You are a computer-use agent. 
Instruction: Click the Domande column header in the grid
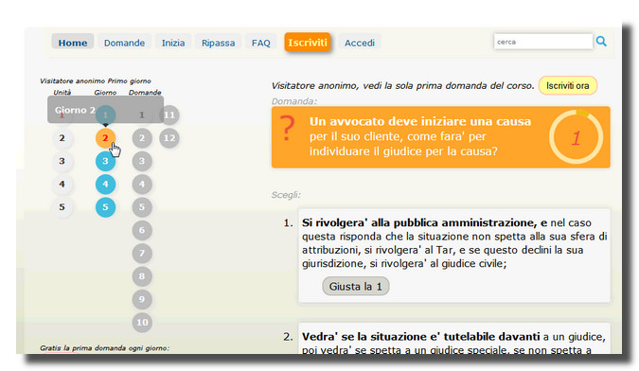(x=145, y=93)
